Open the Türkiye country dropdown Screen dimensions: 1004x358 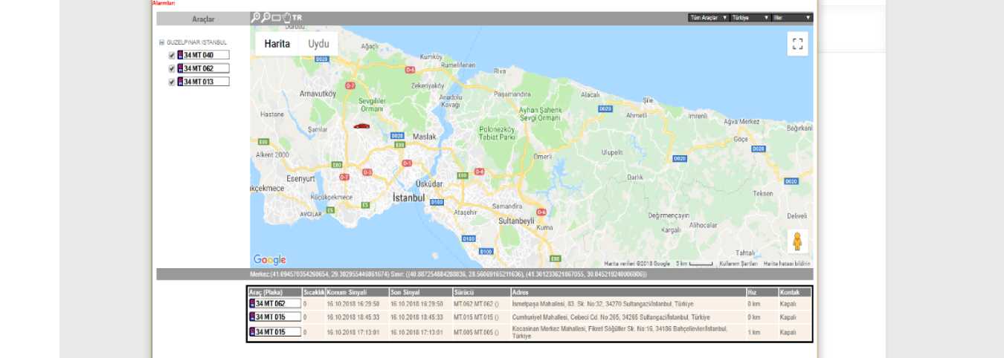pos(750,17)
